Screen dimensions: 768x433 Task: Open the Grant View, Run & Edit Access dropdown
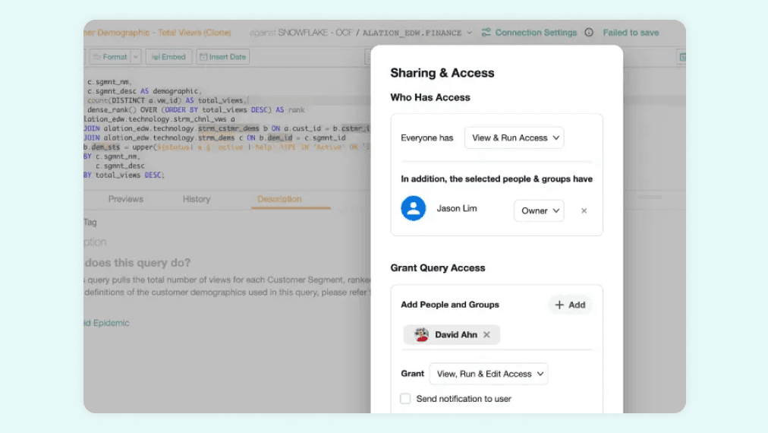[488, 374]
